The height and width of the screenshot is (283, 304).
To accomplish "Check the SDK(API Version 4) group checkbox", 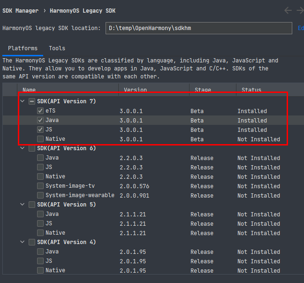I will pos(32,242).
